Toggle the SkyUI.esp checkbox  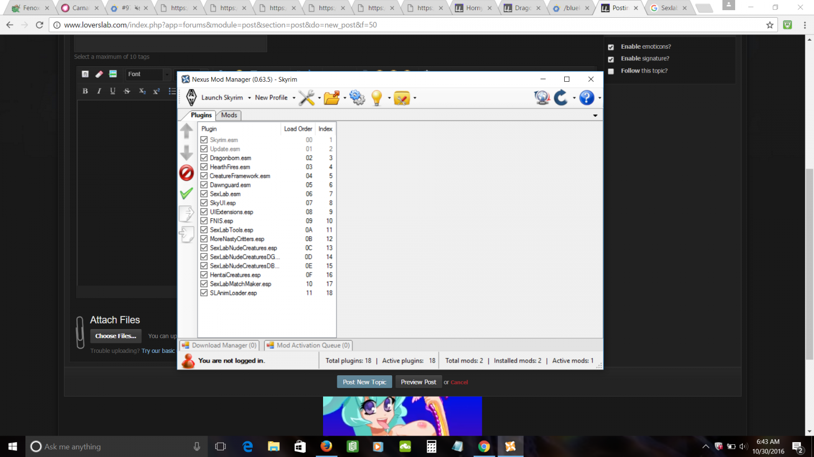point(204,203)
